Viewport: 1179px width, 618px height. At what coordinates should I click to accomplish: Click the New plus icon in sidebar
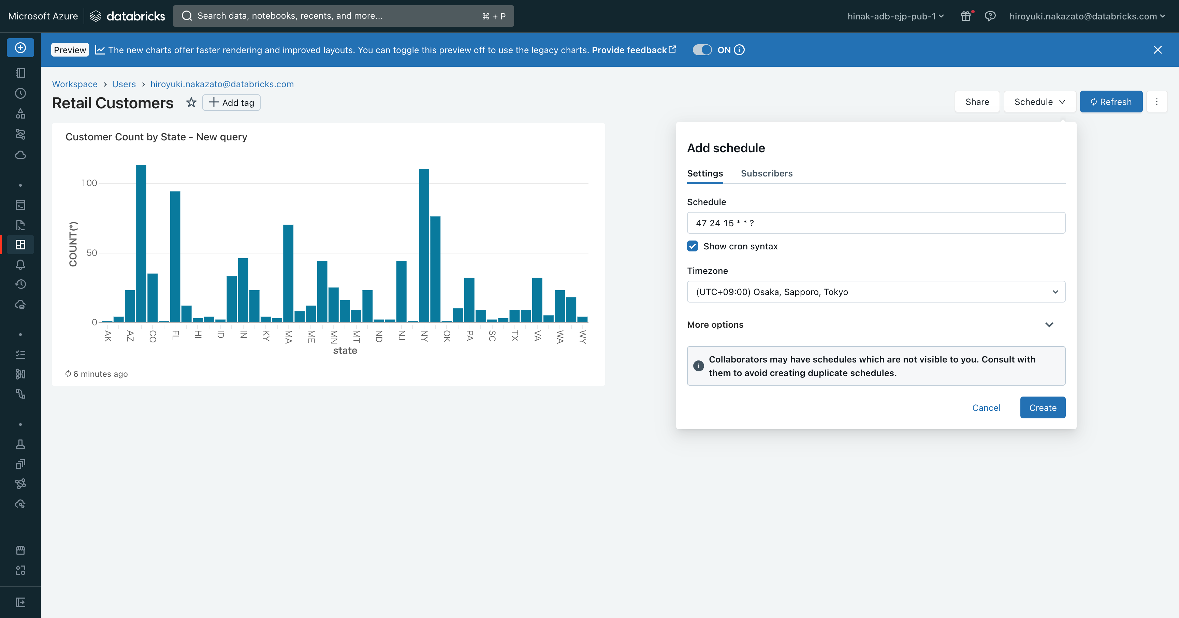pyautogui.click(x=20, y=48)
